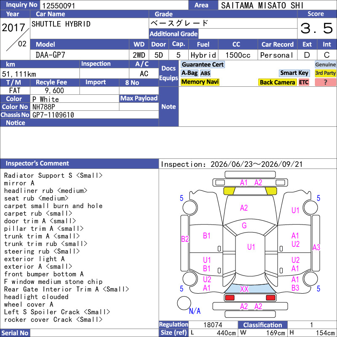The image size is (337, 337).
Task: Click the 2WD drive value
Action: (139, 55)
